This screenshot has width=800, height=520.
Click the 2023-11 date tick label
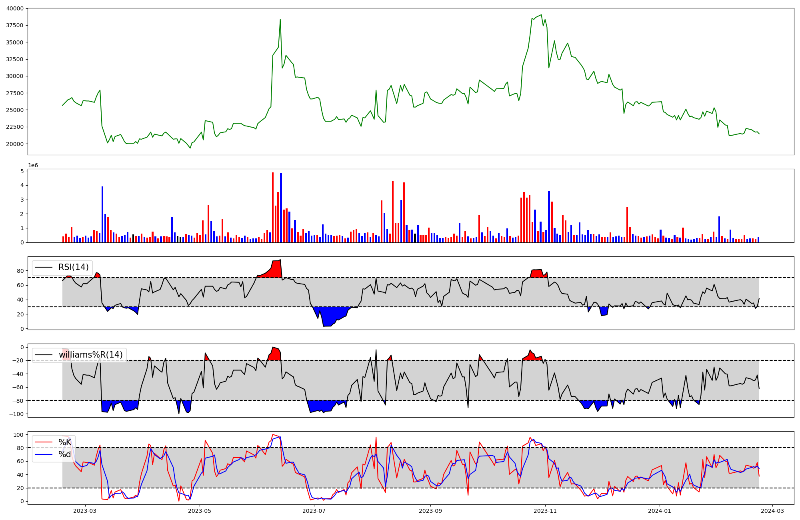click(546, 511)
